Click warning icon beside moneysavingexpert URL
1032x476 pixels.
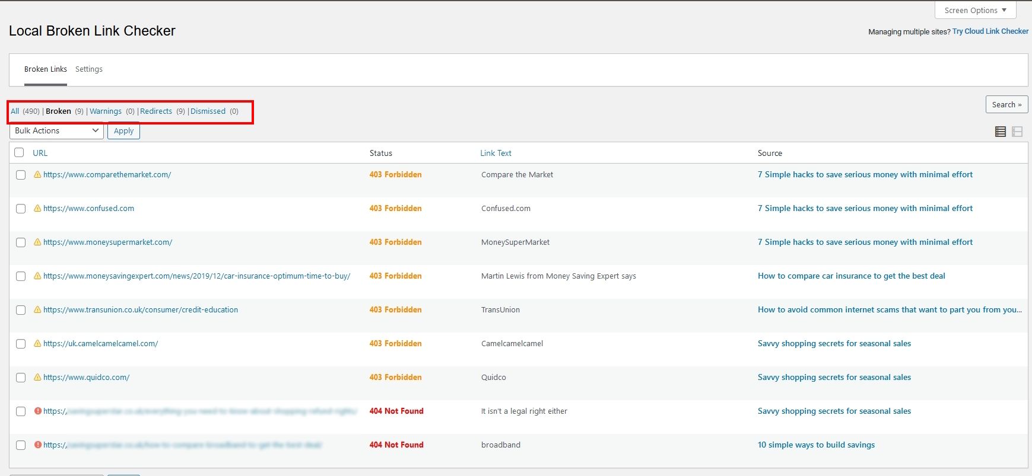coord(37,276)
